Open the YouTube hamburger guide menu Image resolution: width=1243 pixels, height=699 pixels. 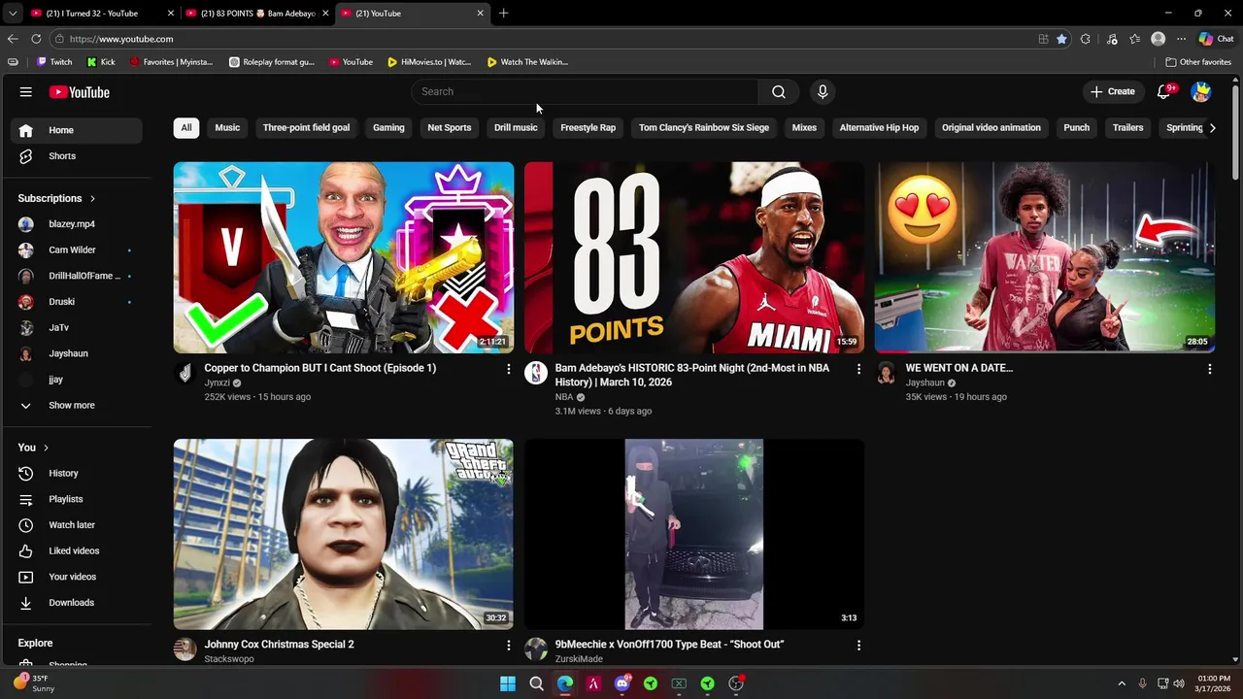pos(26,92)
